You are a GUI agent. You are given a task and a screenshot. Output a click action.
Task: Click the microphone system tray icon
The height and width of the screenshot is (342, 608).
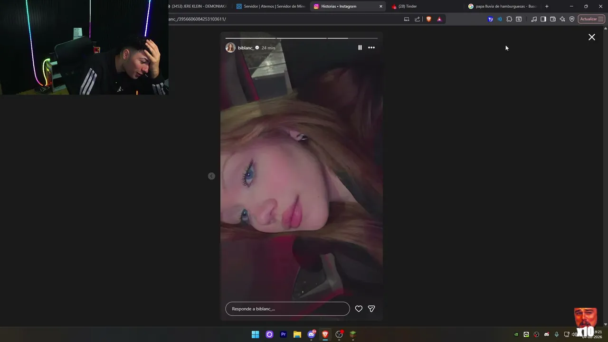557,334
